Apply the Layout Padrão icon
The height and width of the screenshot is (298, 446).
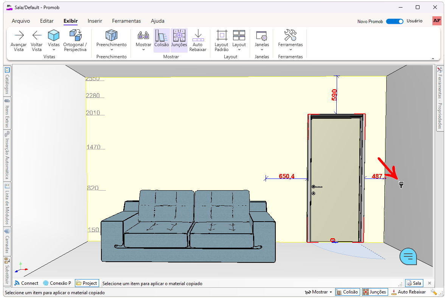tap(221, 36)
